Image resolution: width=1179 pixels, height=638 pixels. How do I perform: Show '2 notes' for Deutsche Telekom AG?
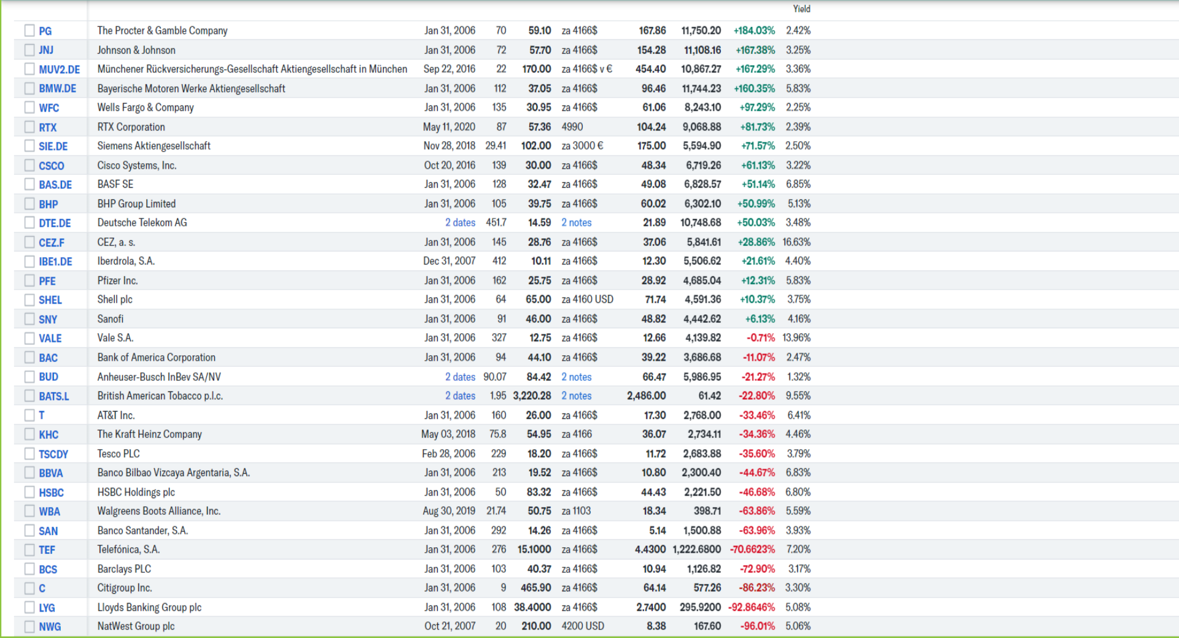click(577, 223)
